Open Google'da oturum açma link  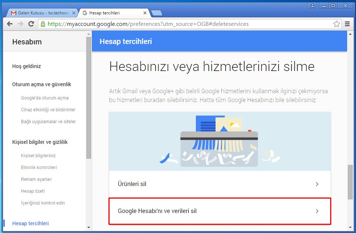click(x=45, y=98)
